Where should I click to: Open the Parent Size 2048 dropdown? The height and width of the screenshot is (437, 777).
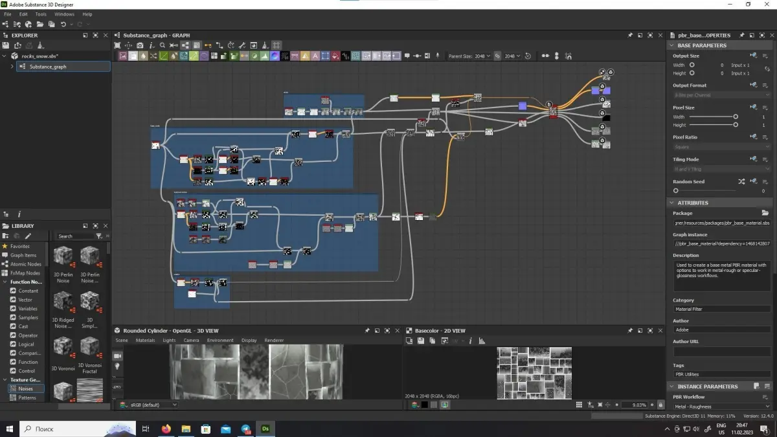482,56
